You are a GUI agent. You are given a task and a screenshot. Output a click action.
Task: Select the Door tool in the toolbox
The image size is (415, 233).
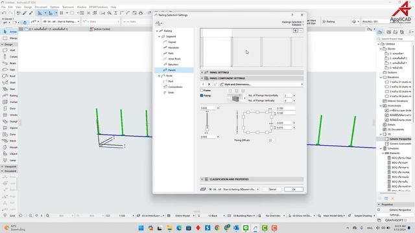[9, 109]
